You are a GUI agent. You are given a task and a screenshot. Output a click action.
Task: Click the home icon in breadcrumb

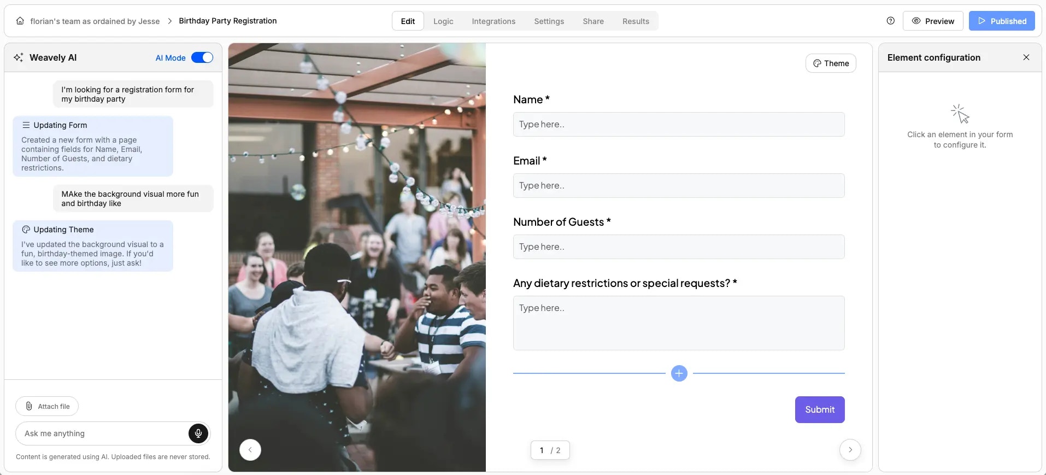pos(20,21)
